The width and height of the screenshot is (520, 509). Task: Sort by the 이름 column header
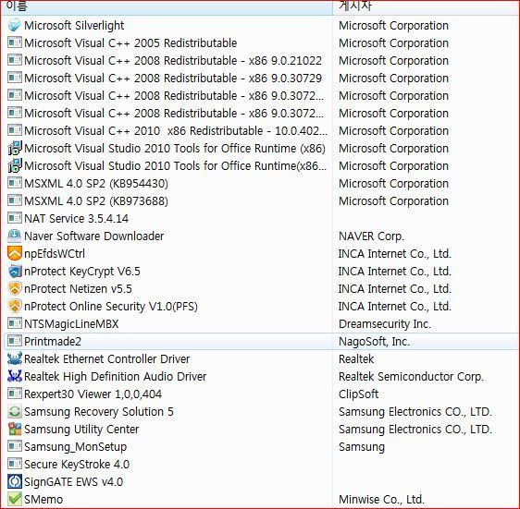point(167,6)
